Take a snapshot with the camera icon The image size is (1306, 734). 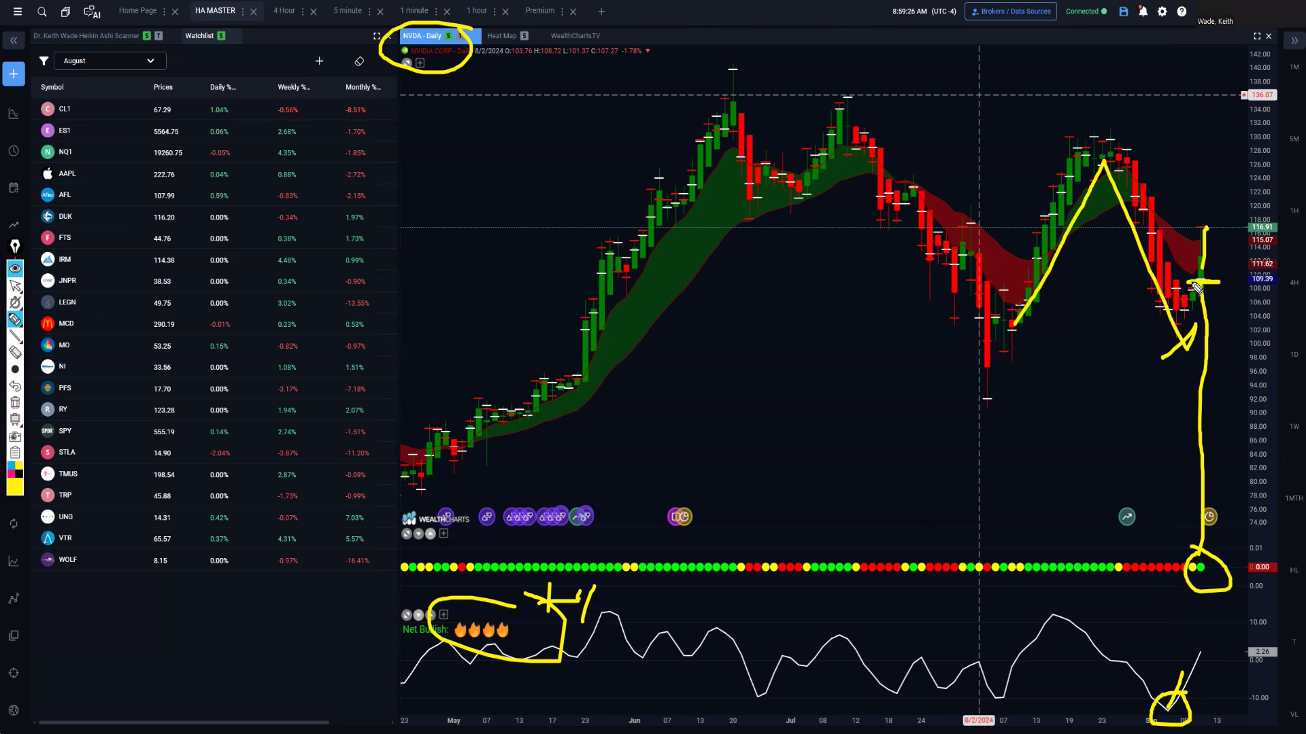point(15,436)
